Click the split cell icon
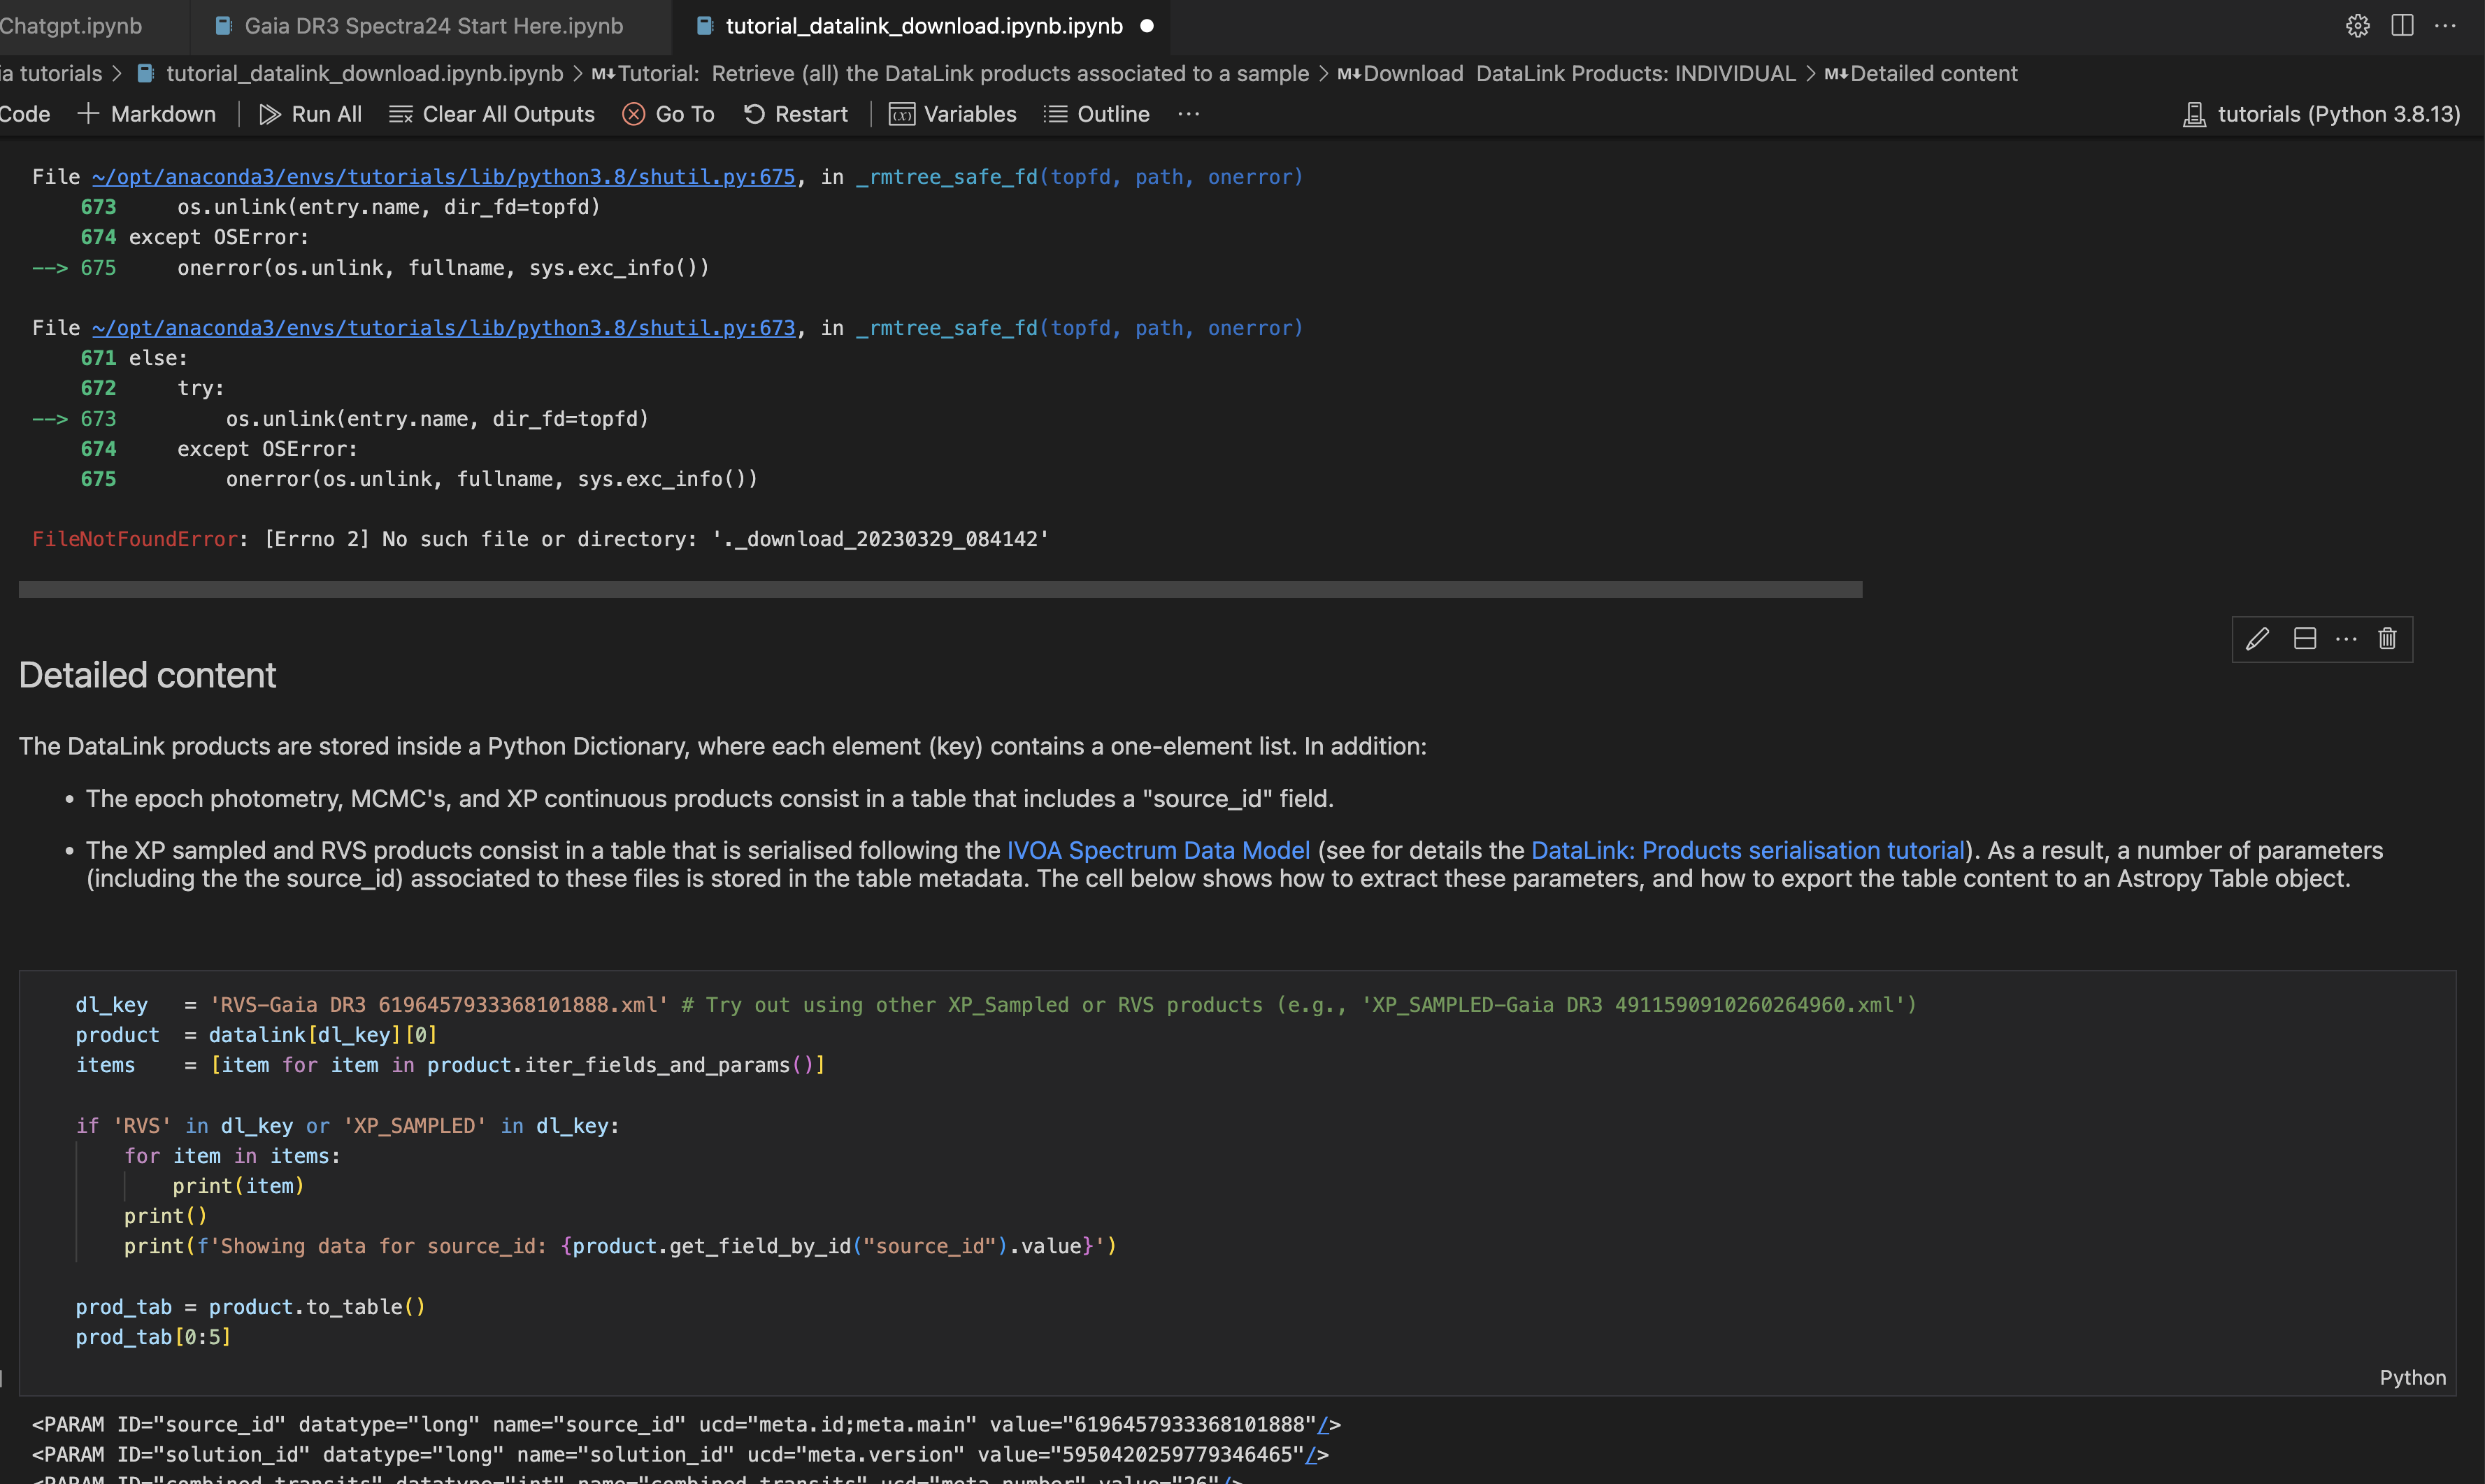The height and width of the screenshot is (1484, 2485). click(2305, 639)
